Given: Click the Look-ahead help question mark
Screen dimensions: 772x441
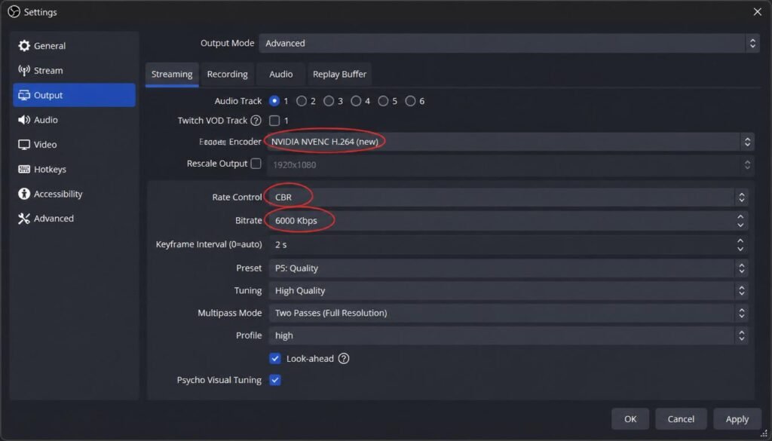Looking at the screenshot, I should coord(344,358).
